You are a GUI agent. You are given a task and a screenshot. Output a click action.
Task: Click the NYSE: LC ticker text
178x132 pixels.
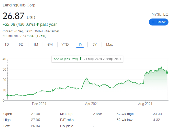[x=160, y=14]
